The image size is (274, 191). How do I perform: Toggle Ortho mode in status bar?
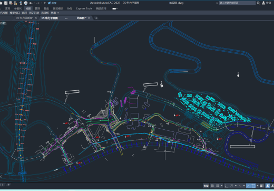(226, 186)
